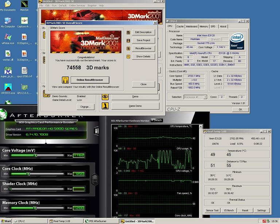This screenshot has height=224, width=280.
Task: Click the Demo button in 3DMark2001
Action: click(135, 97)
